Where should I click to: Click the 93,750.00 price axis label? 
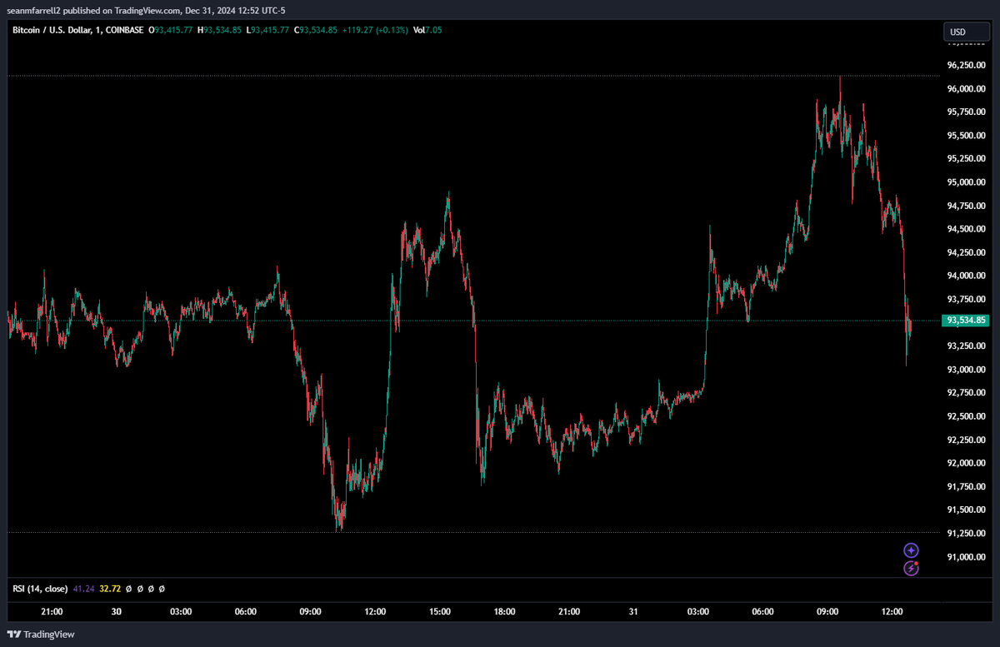click(967, 299)
